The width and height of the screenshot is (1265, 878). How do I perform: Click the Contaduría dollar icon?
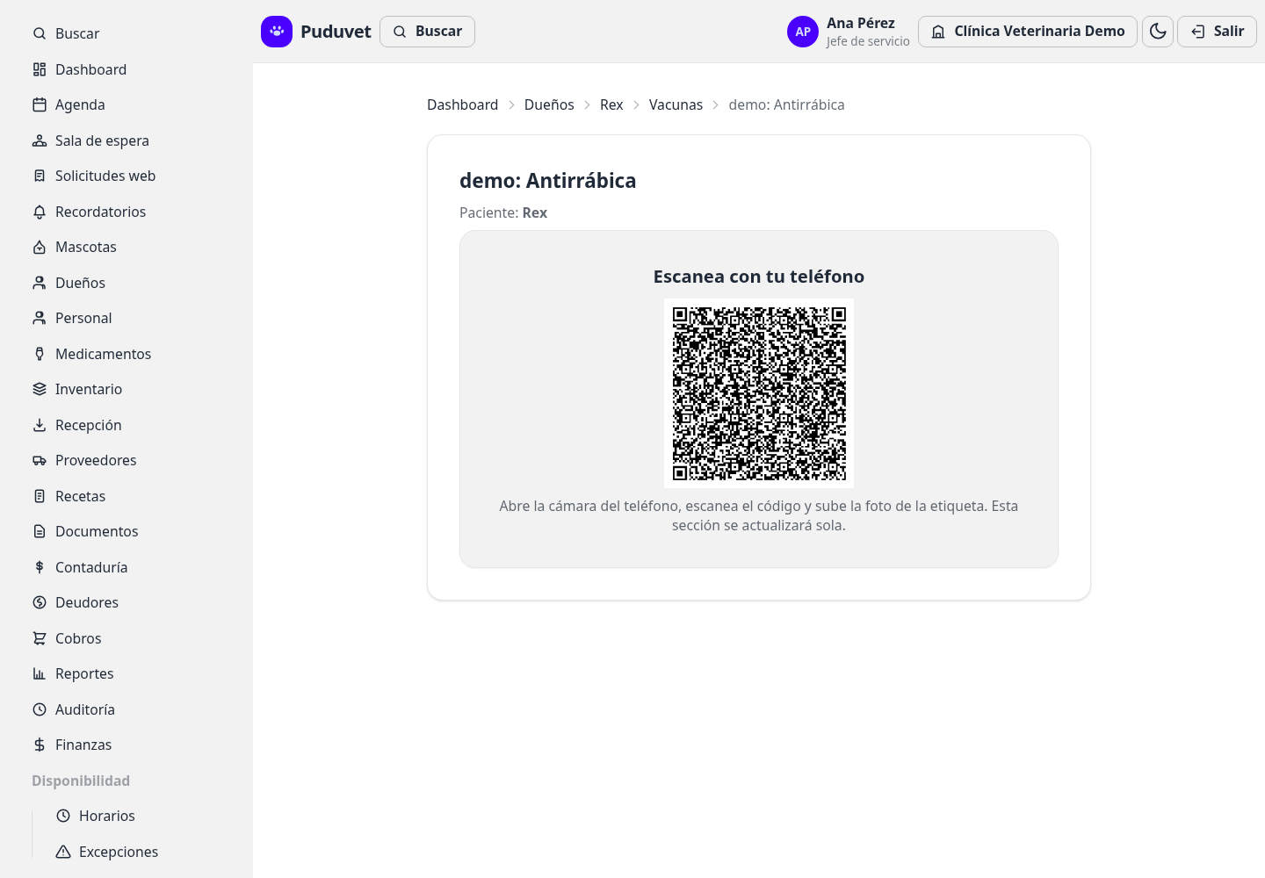pos(40,567)
